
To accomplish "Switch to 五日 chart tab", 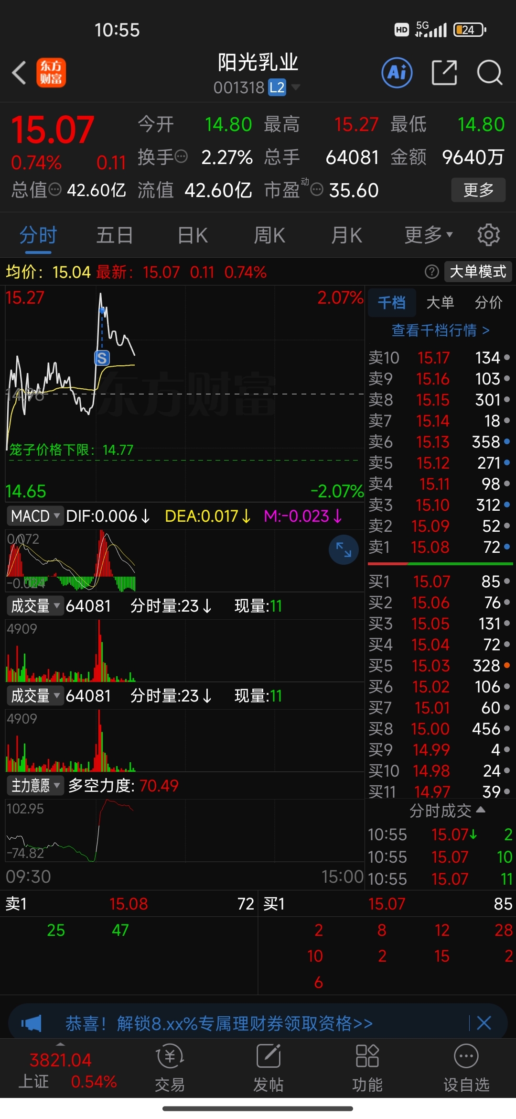I will [x=115, y=235].
